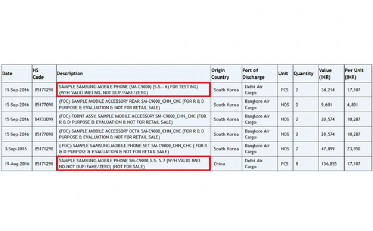
Task: Click description with ACCESSORY OCTA SM-C9000_CHN_CHC
Action: tap(133, 134)
